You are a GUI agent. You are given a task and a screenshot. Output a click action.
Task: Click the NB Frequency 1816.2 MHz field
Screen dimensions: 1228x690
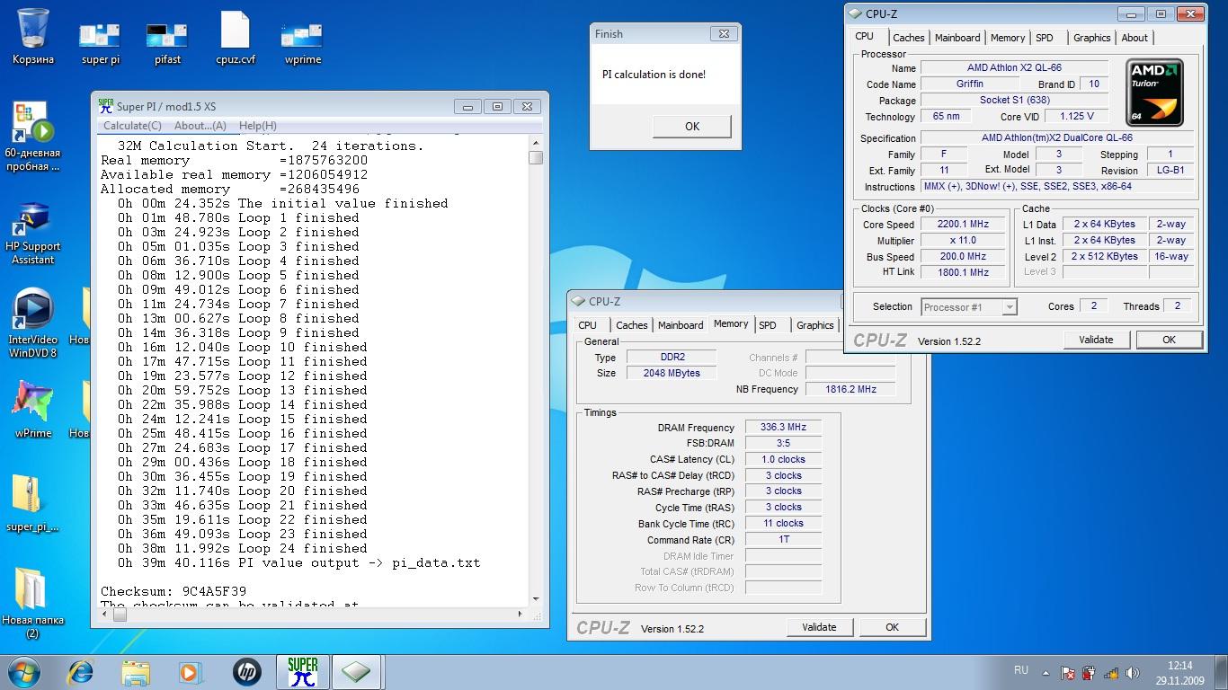click(x=850, y=389)
